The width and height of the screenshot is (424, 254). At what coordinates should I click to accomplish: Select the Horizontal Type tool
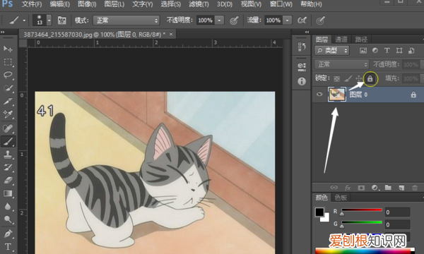pos(8,246)
